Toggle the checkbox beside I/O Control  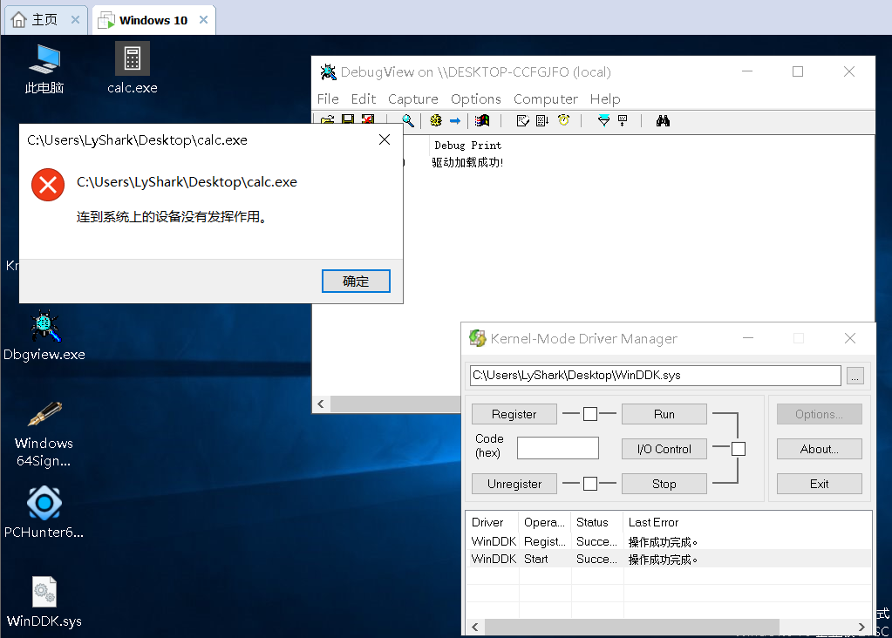point(739,449)
